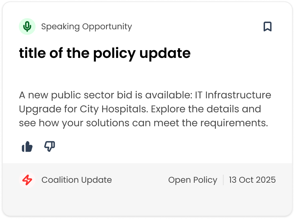
Task: Like the post with thumbs up
Action: pos(27,146)
